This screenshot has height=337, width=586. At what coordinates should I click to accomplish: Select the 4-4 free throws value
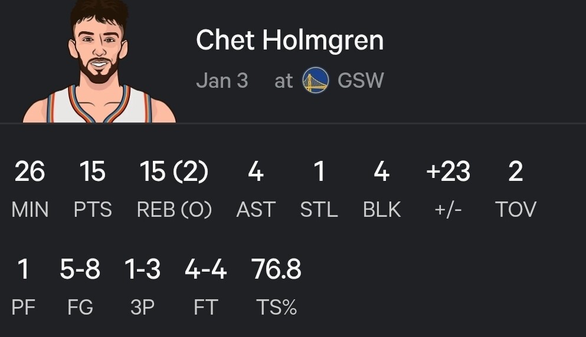coord(205,269)
